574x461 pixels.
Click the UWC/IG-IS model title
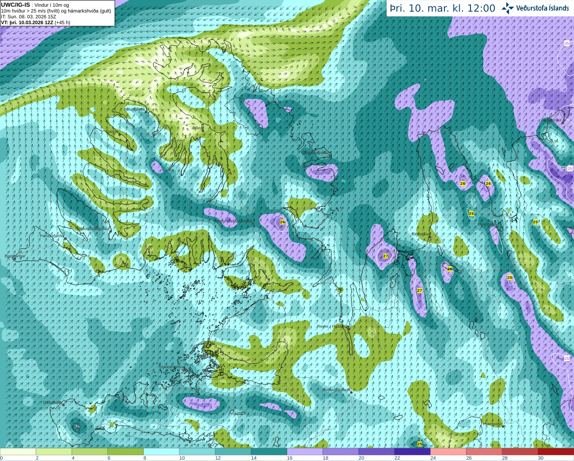[15, 4]
